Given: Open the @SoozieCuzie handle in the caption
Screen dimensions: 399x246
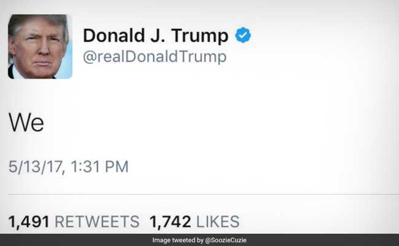Looking at the screenshot, I should [227, 240].
